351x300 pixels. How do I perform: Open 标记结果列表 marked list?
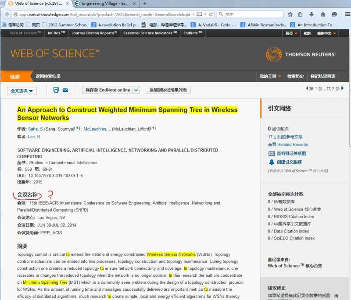323,76
